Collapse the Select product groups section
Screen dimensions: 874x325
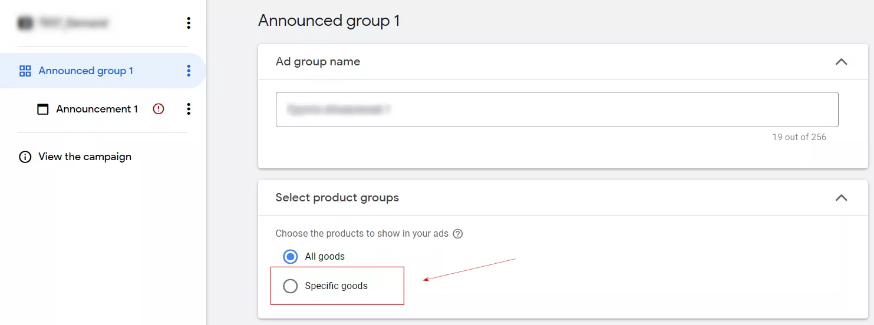(x=841, y=198)
